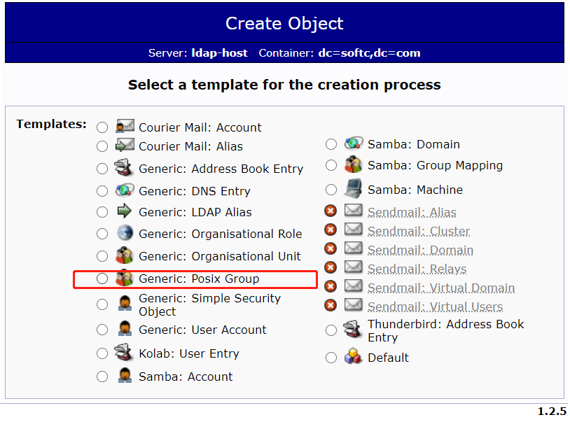This screenshot has width=570, height=422.
Task: Click the Sendmail: Cluster label
Action: click(x=419, y=232)
